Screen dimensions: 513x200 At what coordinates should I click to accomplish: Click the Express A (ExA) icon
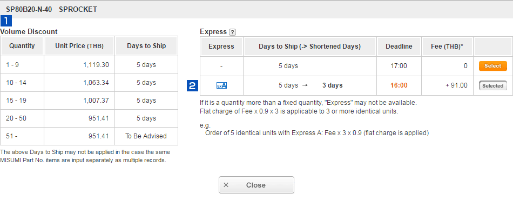221,86
